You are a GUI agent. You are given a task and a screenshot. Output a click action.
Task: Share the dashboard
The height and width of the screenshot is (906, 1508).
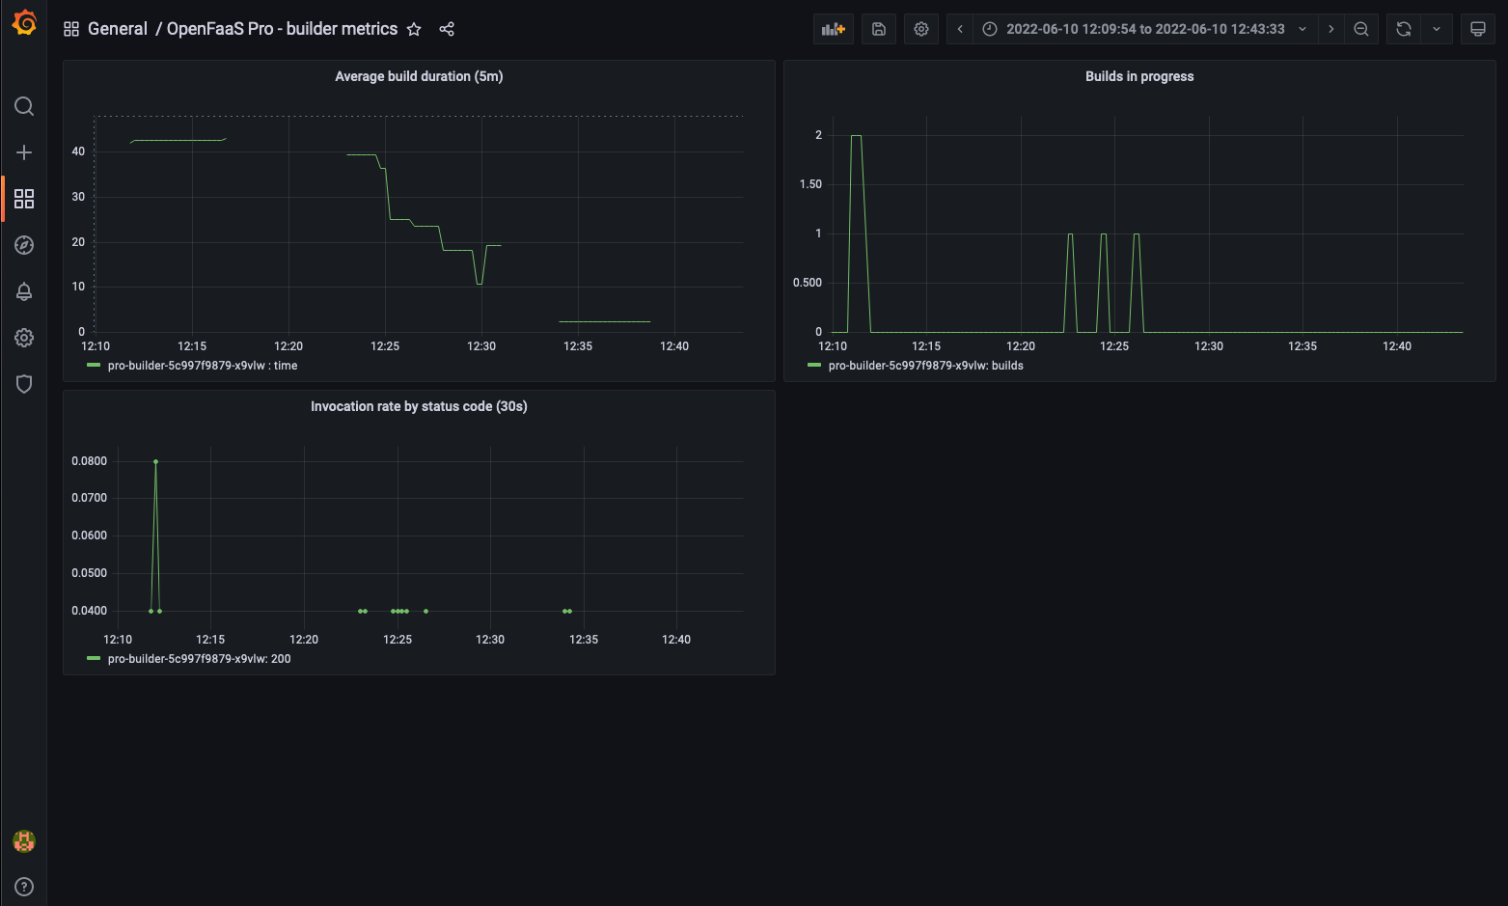(447, 29)
